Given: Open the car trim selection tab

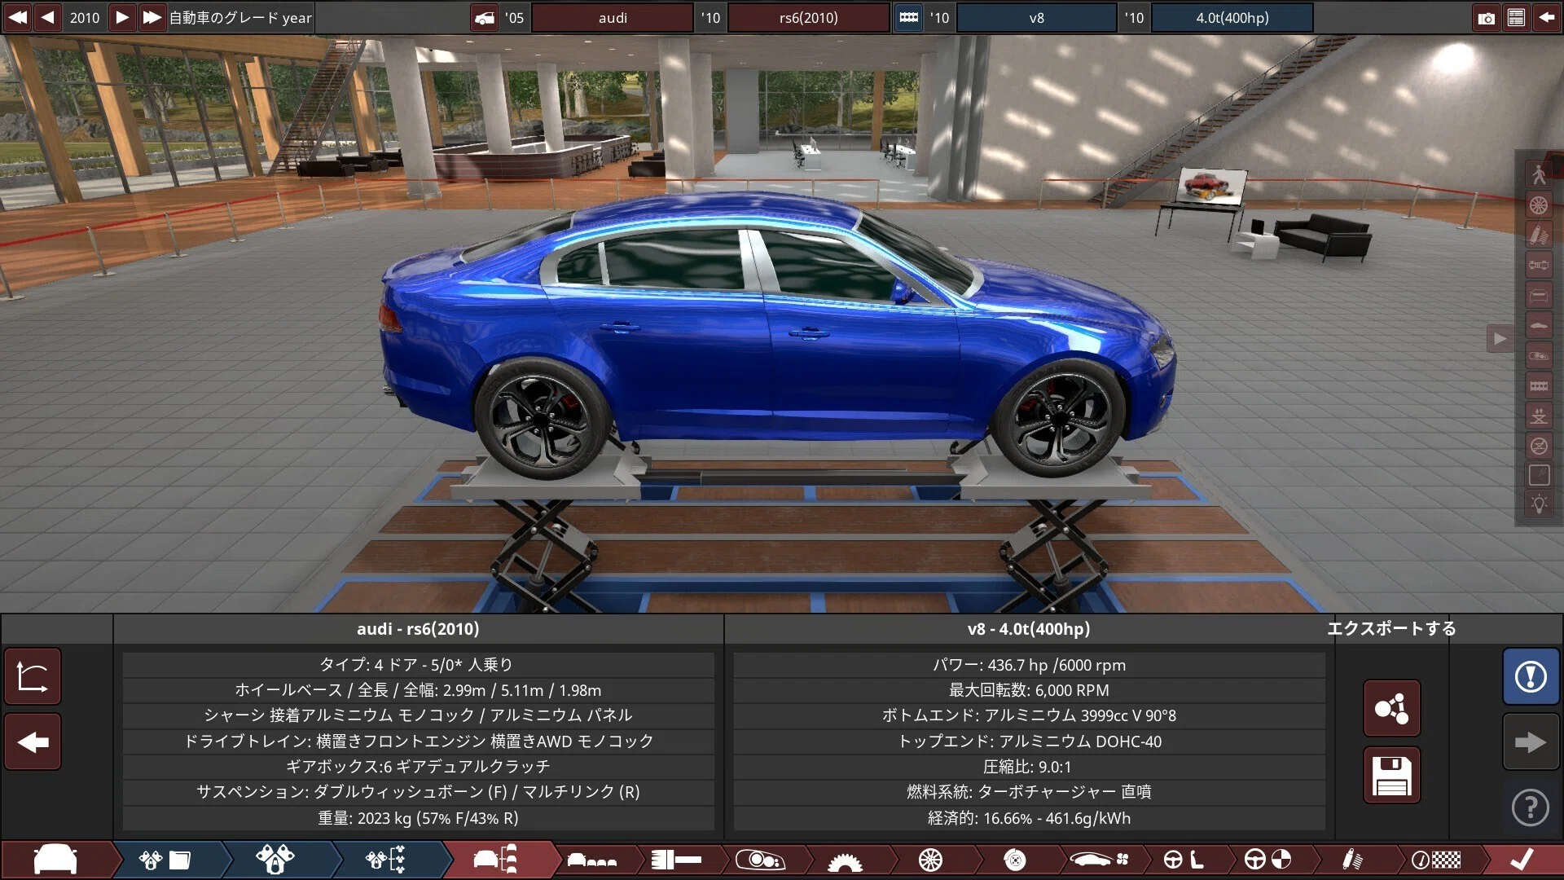Looking at the screenshot, I should point(497,860).
